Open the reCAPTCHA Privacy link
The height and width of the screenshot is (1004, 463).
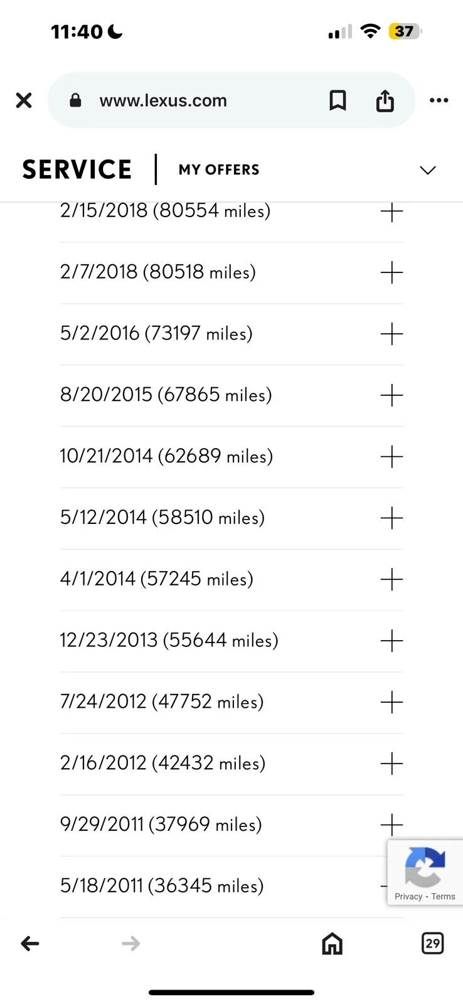[408, 897]
